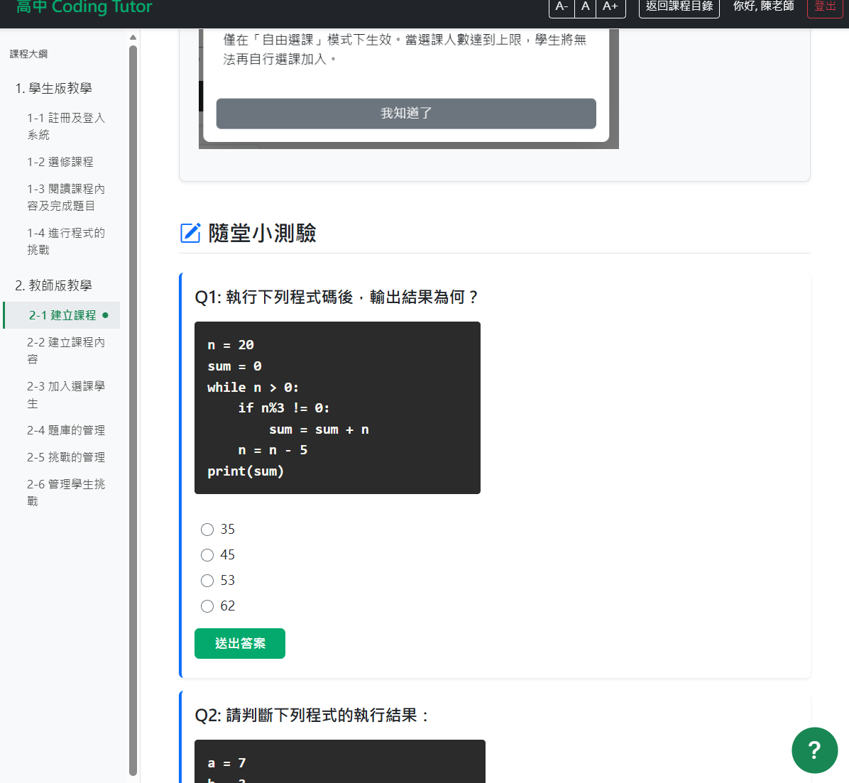The image size is (849, 783).
Task: Reset font size with middle A button
Action: pos(585,7)
